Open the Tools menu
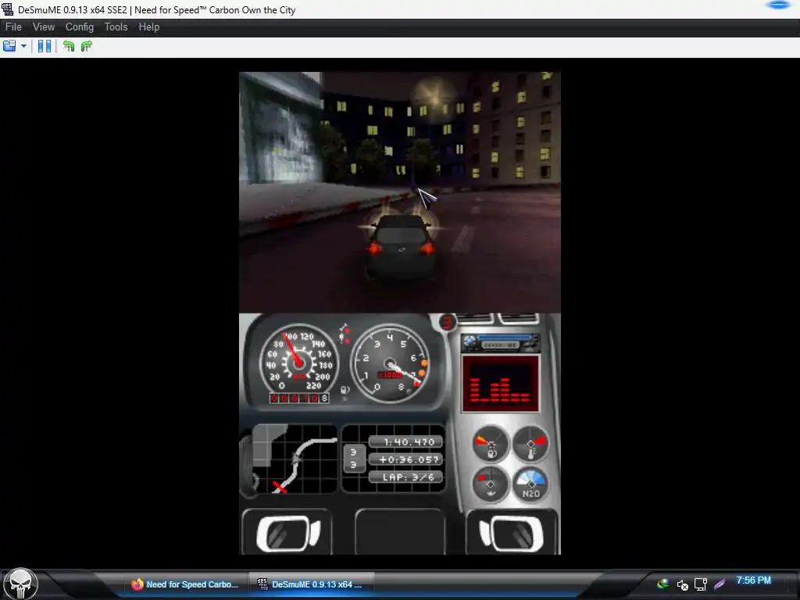This screenshot has height=600, width=800. click(x=116, y=27)
